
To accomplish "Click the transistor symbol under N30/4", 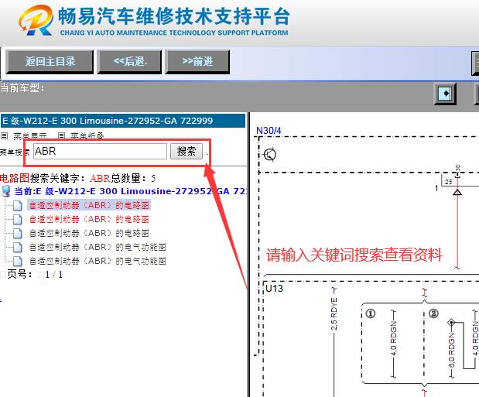I will 269,154.
